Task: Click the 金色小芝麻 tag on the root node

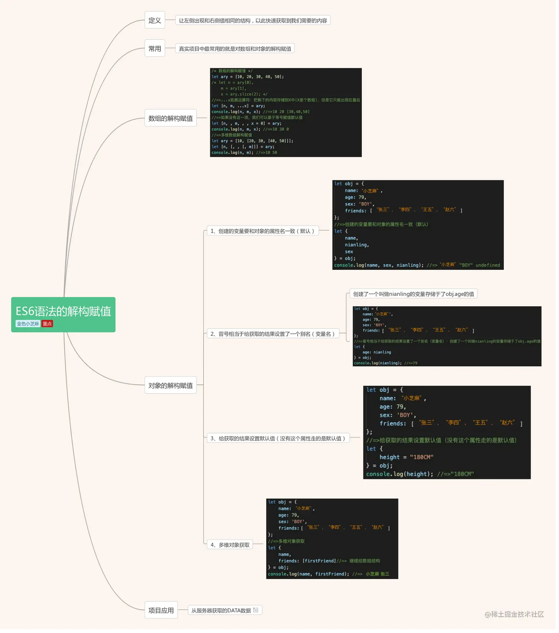Action: click(x=28, y=324)
